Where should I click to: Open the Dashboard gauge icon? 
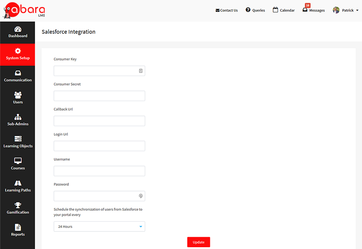[x=18, y=29]
